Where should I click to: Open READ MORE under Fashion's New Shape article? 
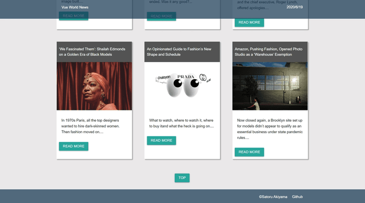(x=161, y=141)
